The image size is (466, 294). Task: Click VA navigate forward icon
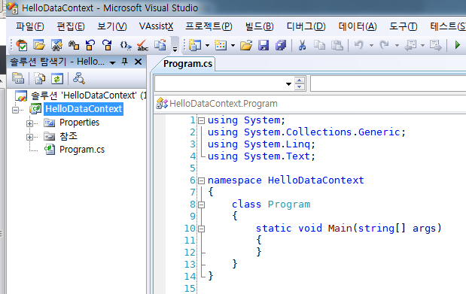[x=108, y=45]
